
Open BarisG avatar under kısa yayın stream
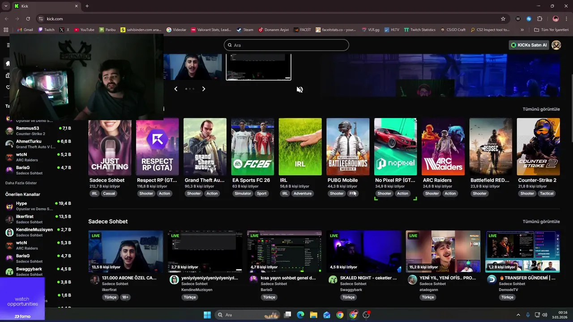tap(254, 280)
